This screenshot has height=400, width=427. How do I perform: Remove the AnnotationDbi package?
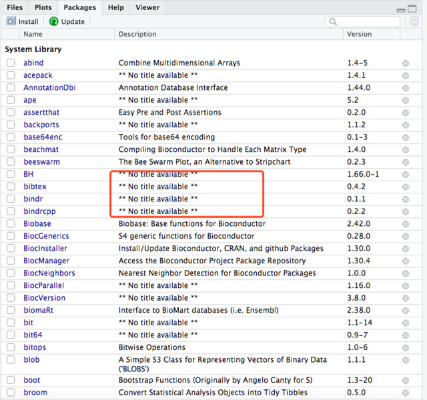coord(406,88)
